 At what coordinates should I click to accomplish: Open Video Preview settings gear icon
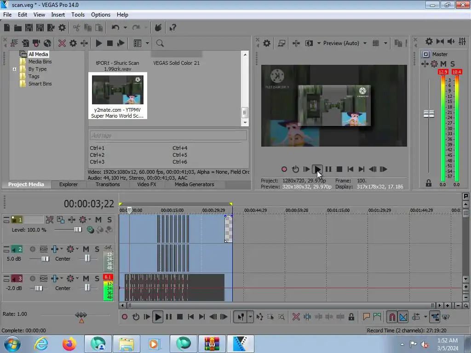[x=267, y=43]
